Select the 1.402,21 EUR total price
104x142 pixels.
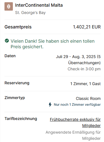tap(87, 27)
